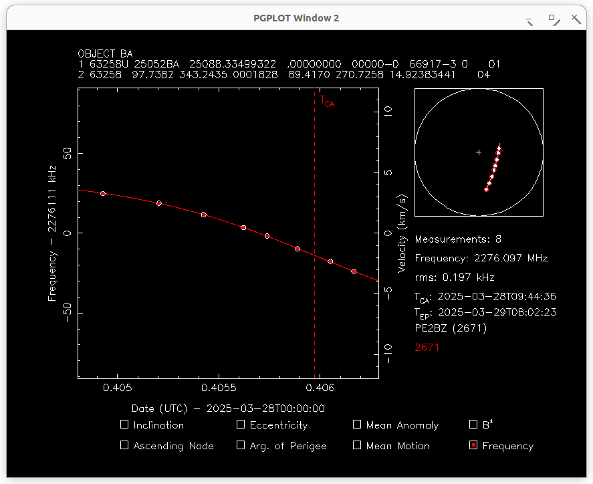Toggle the Ascending Node checkbox
Viewport: 593px width, 484px height.
point(124,445)
